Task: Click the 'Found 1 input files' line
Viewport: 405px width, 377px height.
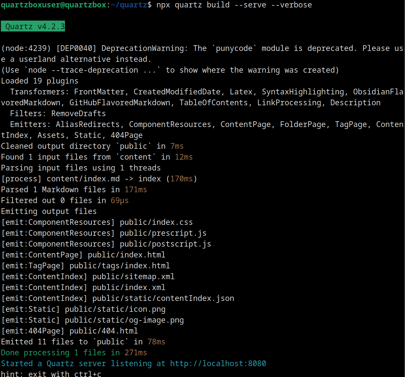Action: 97,157
